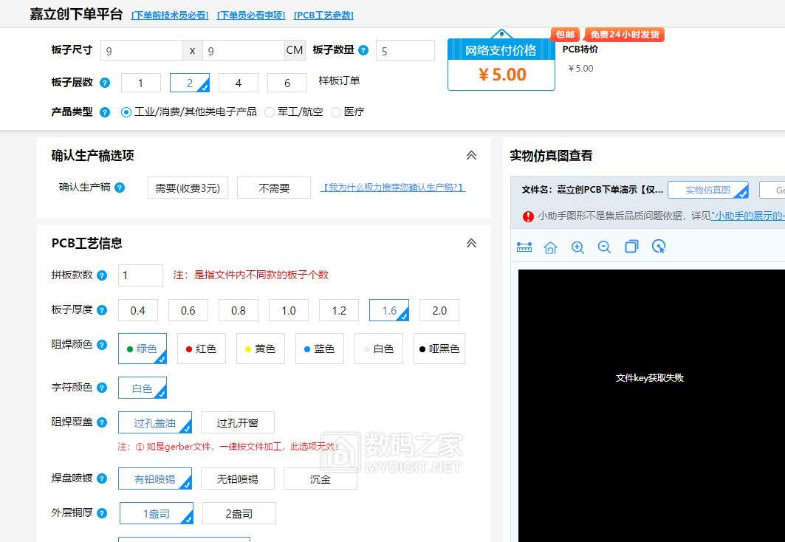This screenshot has height=542, width=785.
Task: Focus the 板子数量 quantity field
Action: pyautogui.click(x=405, y=50)
